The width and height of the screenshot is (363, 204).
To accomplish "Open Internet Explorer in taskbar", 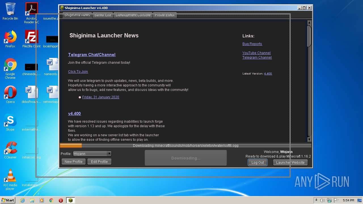I will pos(22,200).
